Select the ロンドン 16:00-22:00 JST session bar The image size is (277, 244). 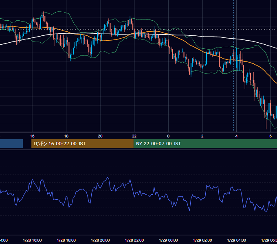click(x=82, y=144)
